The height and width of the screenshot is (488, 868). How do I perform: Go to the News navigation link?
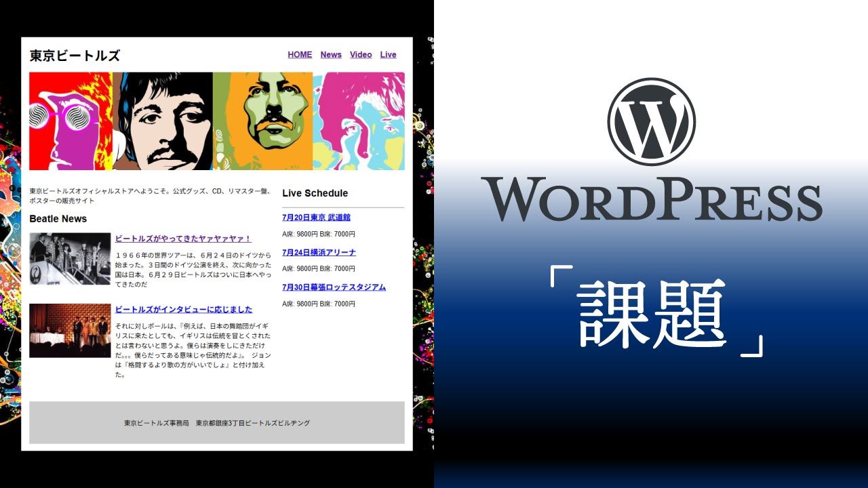coord(331,55)
